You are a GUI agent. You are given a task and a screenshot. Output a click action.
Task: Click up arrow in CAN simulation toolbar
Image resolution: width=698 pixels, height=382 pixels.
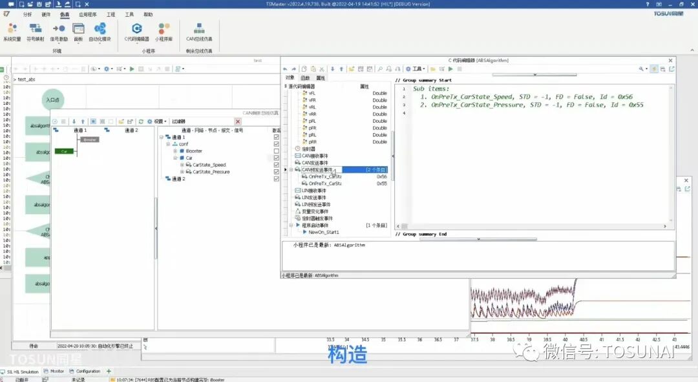tap(83, 122)
